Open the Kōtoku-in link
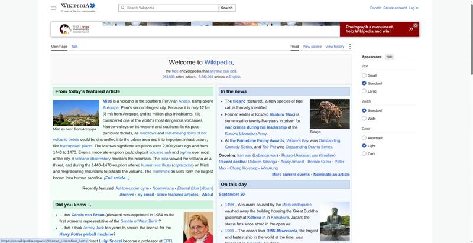473x243 pixels. [257, 218]
